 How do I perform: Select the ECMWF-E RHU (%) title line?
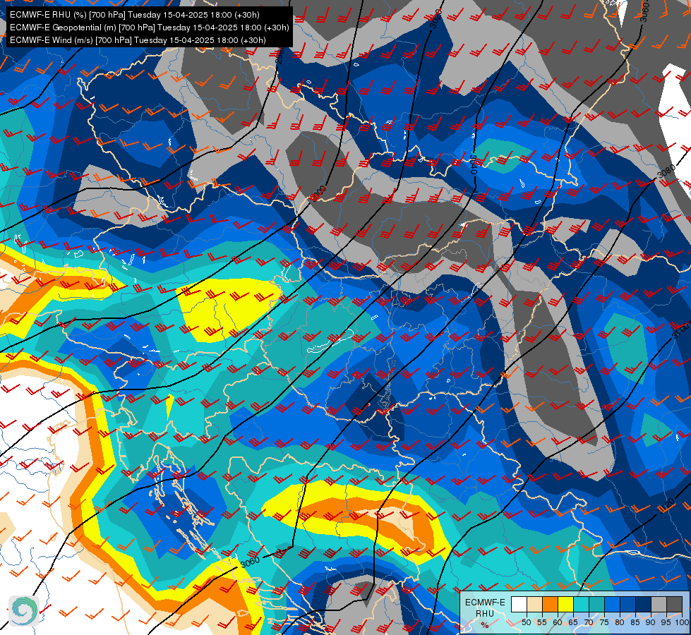[134, 15]
